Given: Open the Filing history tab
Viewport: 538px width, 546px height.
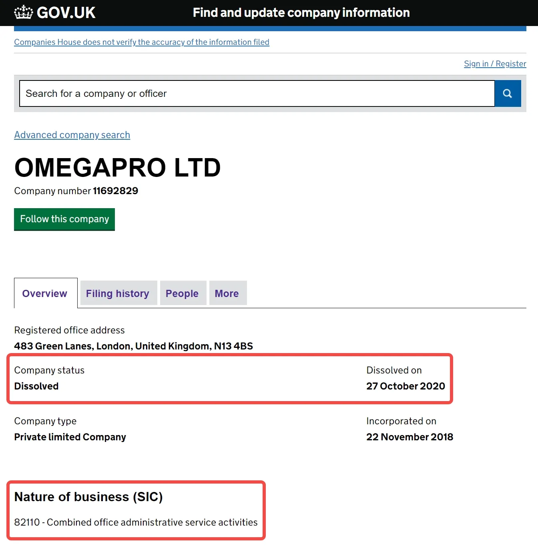Looking at the screenshot, I should 118,293.
